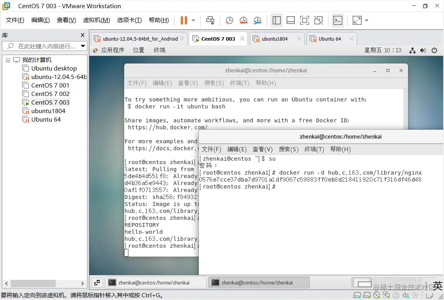
Task: Collapse the 我的计算机 tree node
Action: (x=8, y=60)
